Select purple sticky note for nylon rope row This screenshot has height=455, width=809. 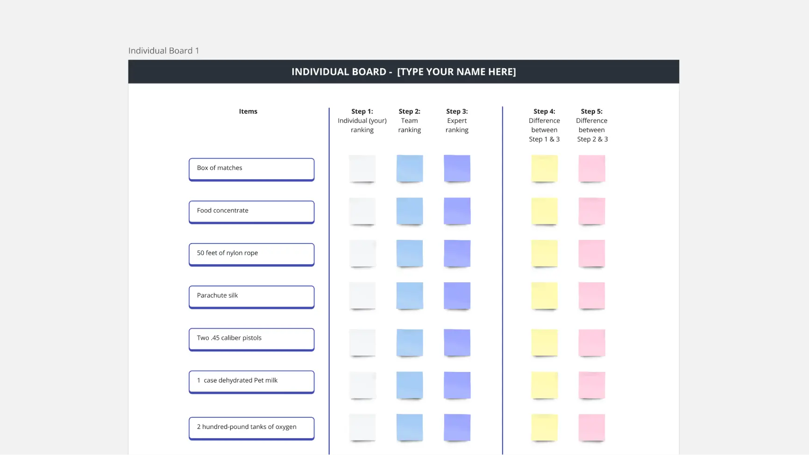pyautogui.click(x=457, y=253)
